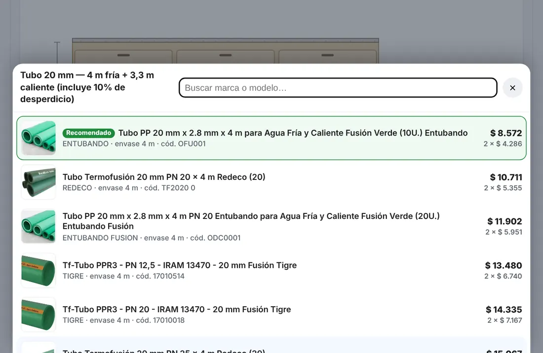Click the price '$ 10.711'

coord(506,177)
